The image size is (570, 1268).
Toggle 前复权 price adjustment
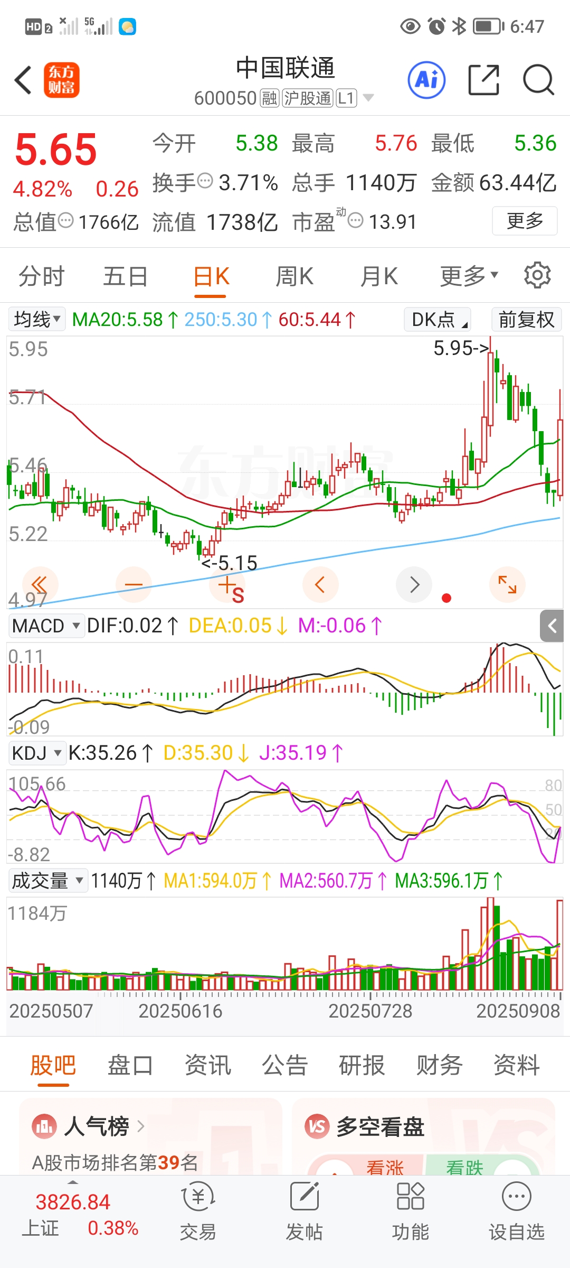tap(526, 320)
